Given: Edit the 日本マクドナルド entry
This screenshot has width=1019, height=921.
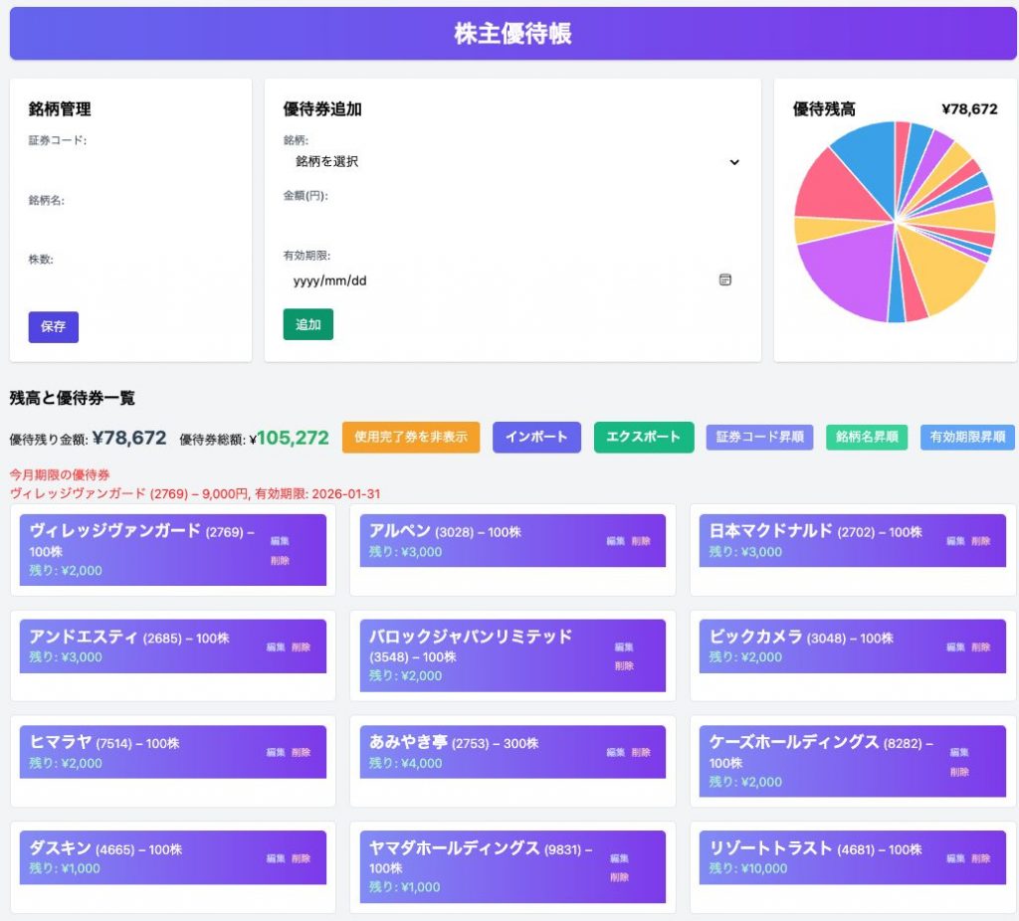Looking at the screenshot, I should pos(955,541).
